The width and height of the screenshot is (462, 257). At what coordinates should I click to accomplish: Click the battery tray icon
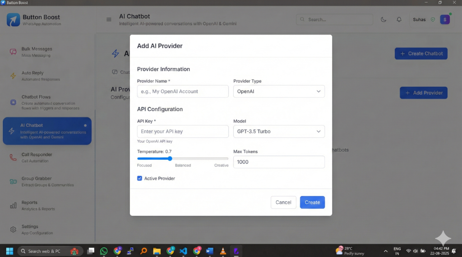(x=423, y=251)
